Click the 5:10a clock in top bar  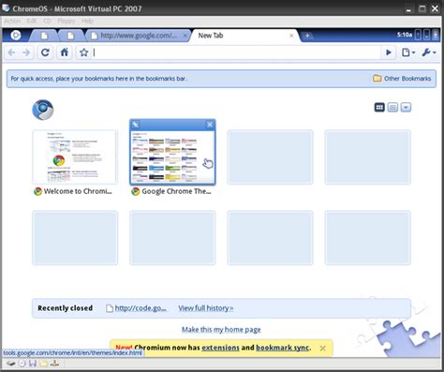tap(405, 35)
